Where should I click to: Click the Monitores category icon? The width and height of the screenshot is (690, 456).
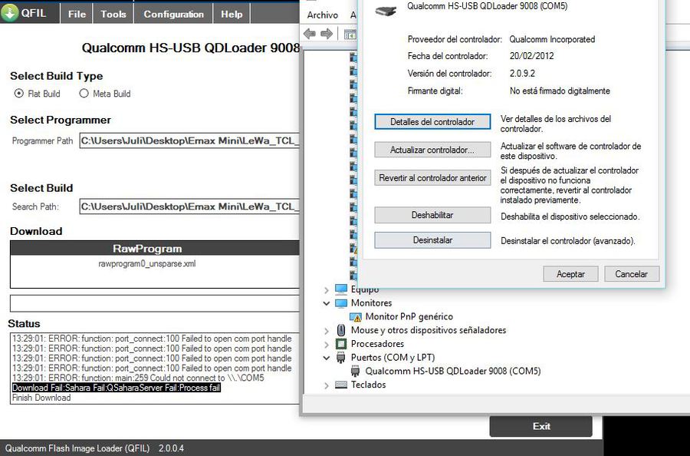click(x=341, y=303)
